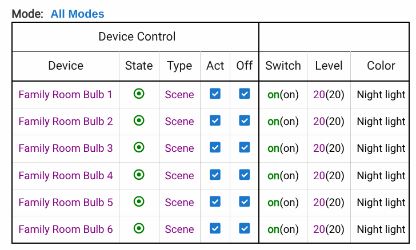Click the level value 20 for Bulb 1
The image size is (416, 250).
319,95
